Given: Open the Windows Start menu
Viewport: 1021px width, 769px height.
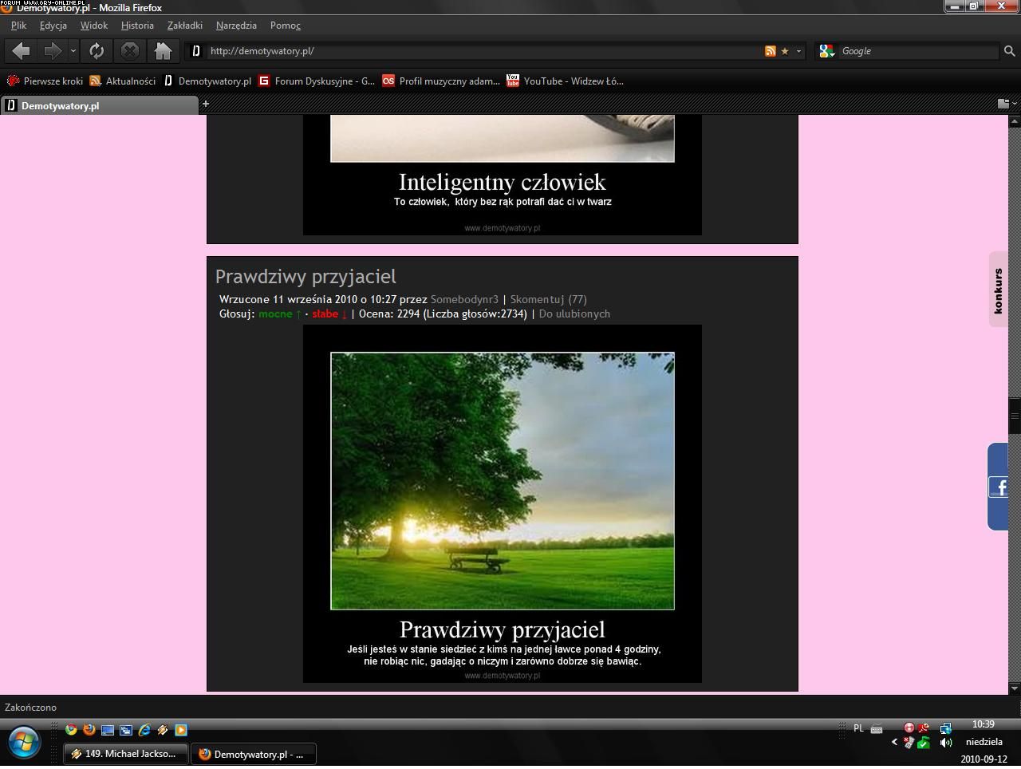Looking at the screenshot, I should 24,743.
